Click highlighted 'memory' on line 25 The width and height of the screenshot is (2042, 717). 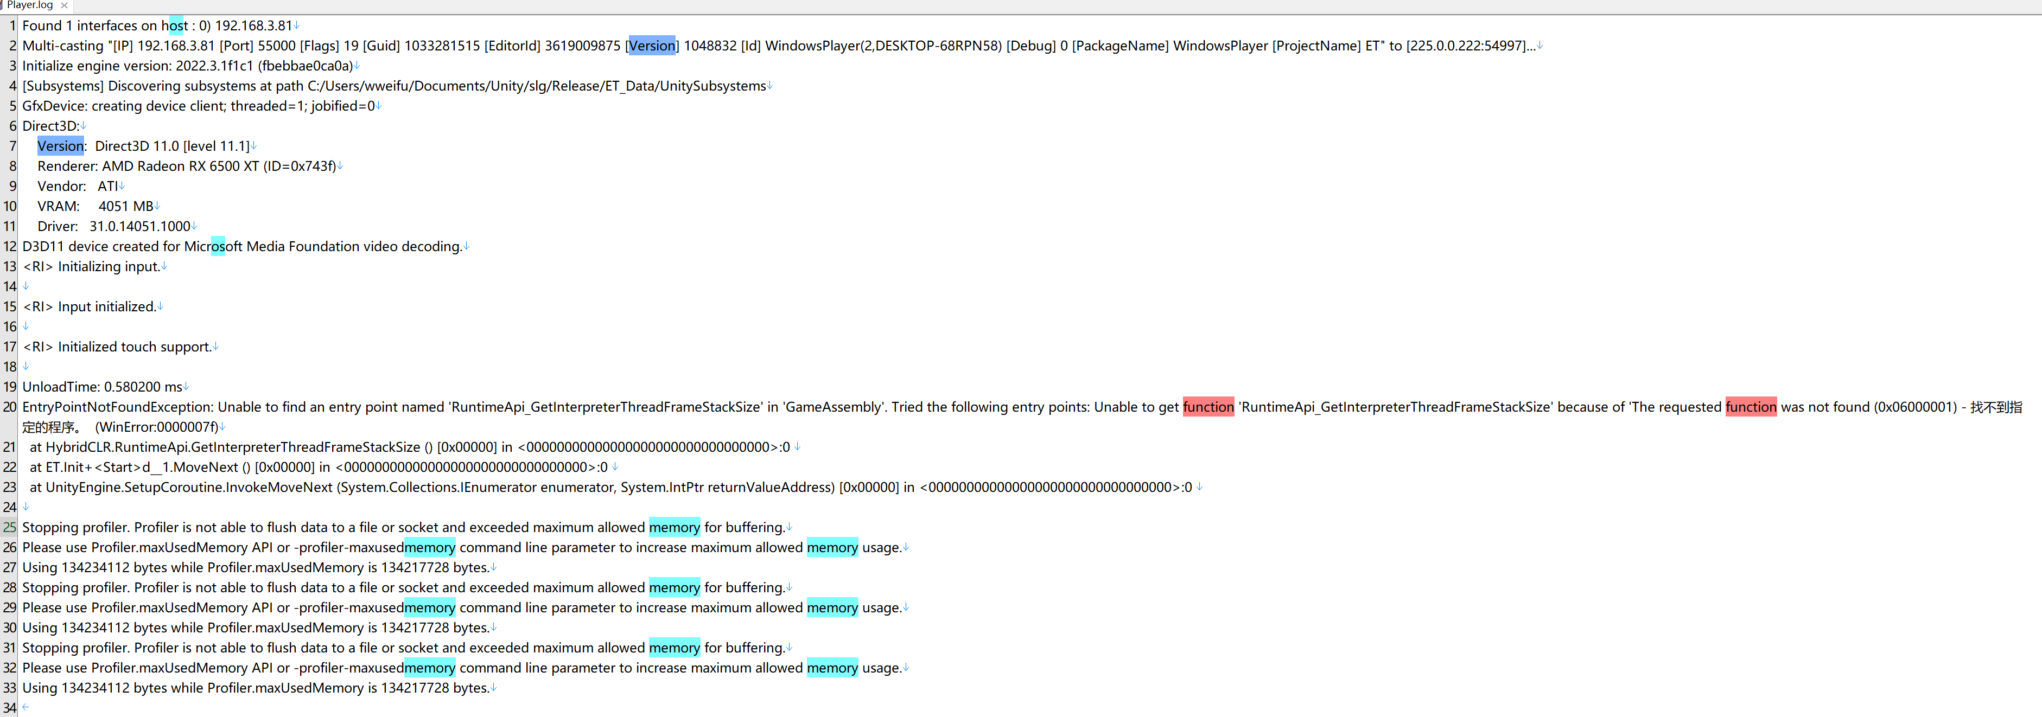coord(675,528)
